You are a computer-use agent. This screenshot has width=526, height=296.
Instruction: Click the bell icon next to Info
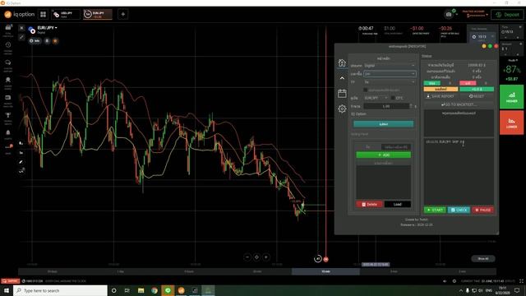point(47,41)
